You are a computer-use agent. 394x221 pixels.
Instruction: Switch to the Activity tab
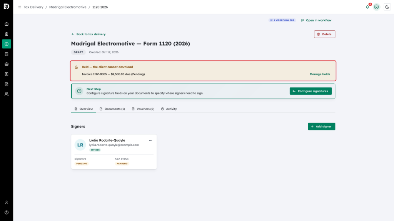click(x=169, y=109)
